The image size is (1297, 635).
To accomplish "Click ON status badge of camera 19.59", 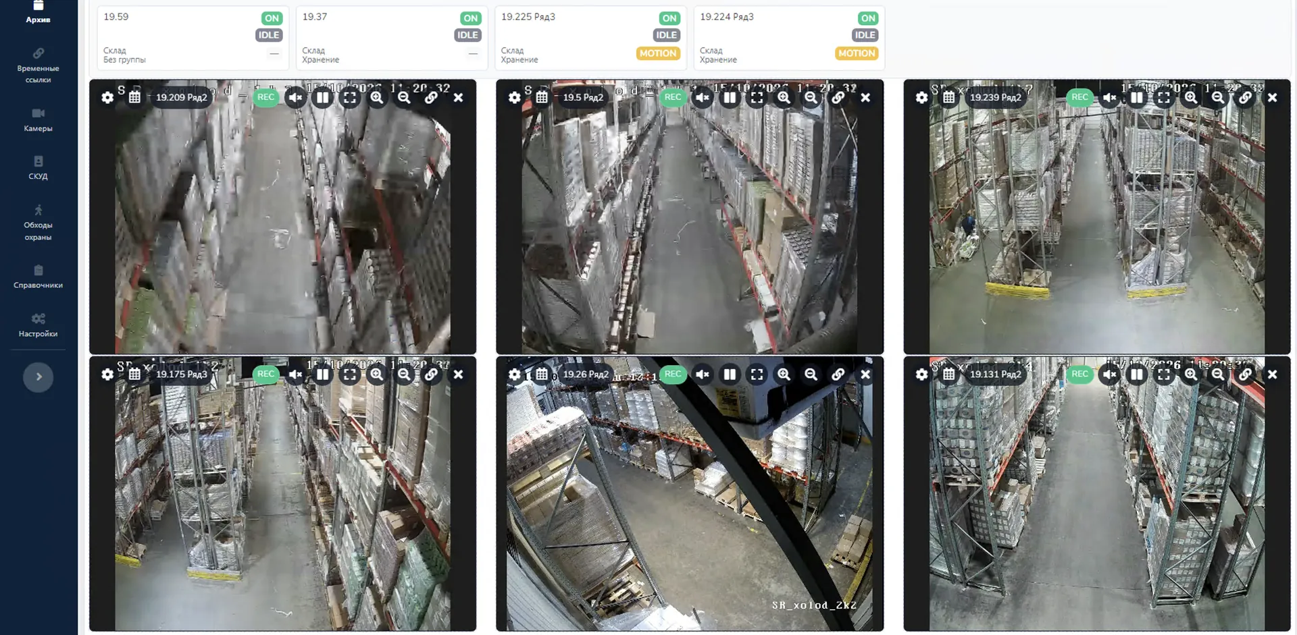I will point(272,18).
